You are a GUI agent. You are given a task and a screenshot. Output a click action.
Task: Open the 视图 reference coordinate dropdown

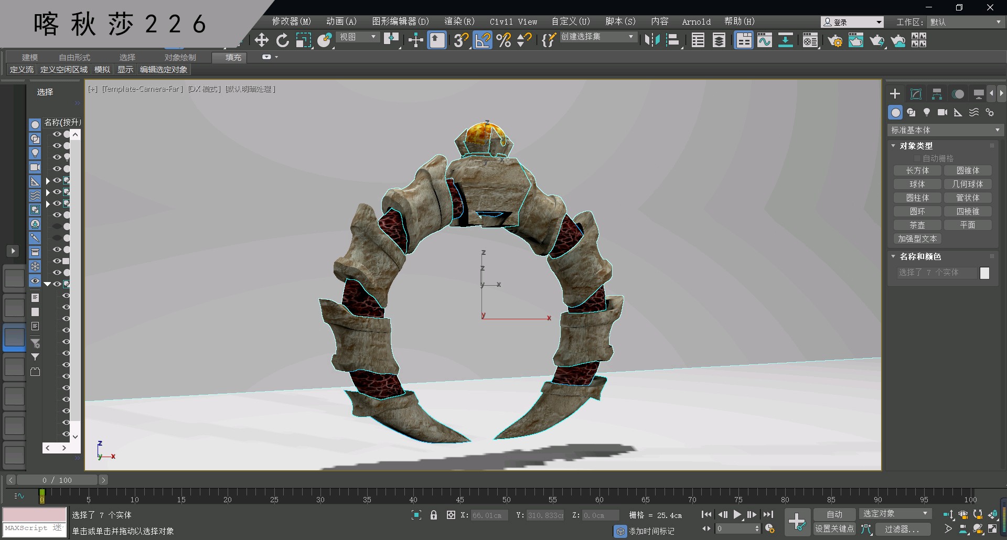(358, 37)
